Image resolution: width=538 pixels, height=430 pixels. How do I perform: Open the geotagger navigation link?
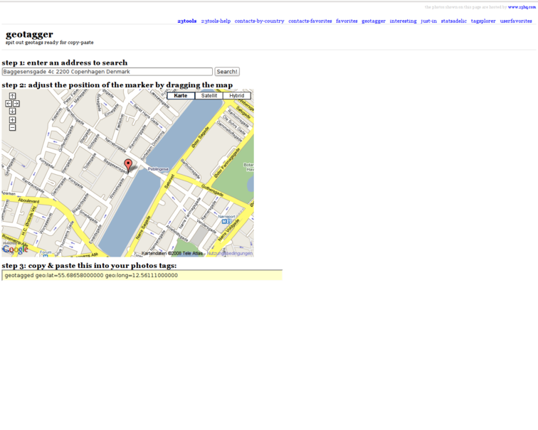374,21
